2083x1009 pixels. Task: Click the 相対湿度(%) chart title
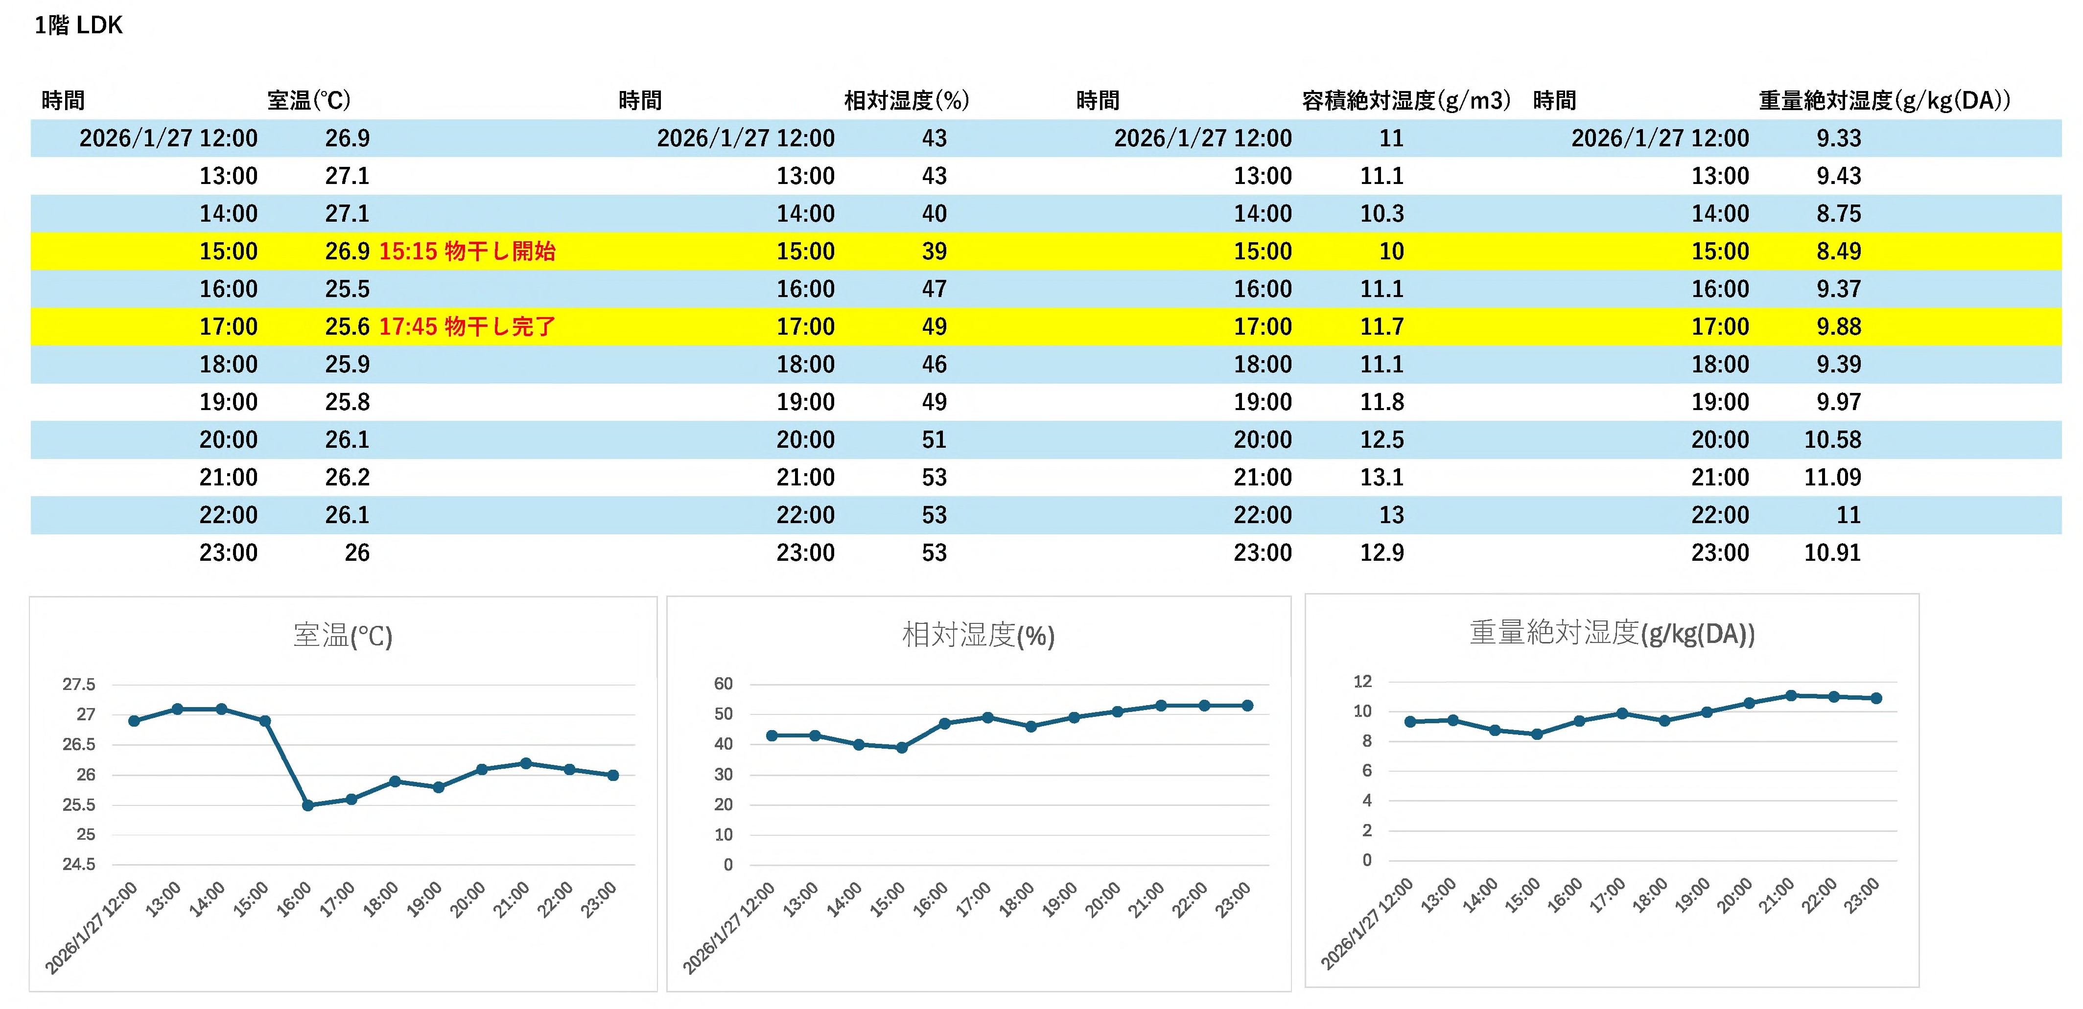(x=979, y=636)
